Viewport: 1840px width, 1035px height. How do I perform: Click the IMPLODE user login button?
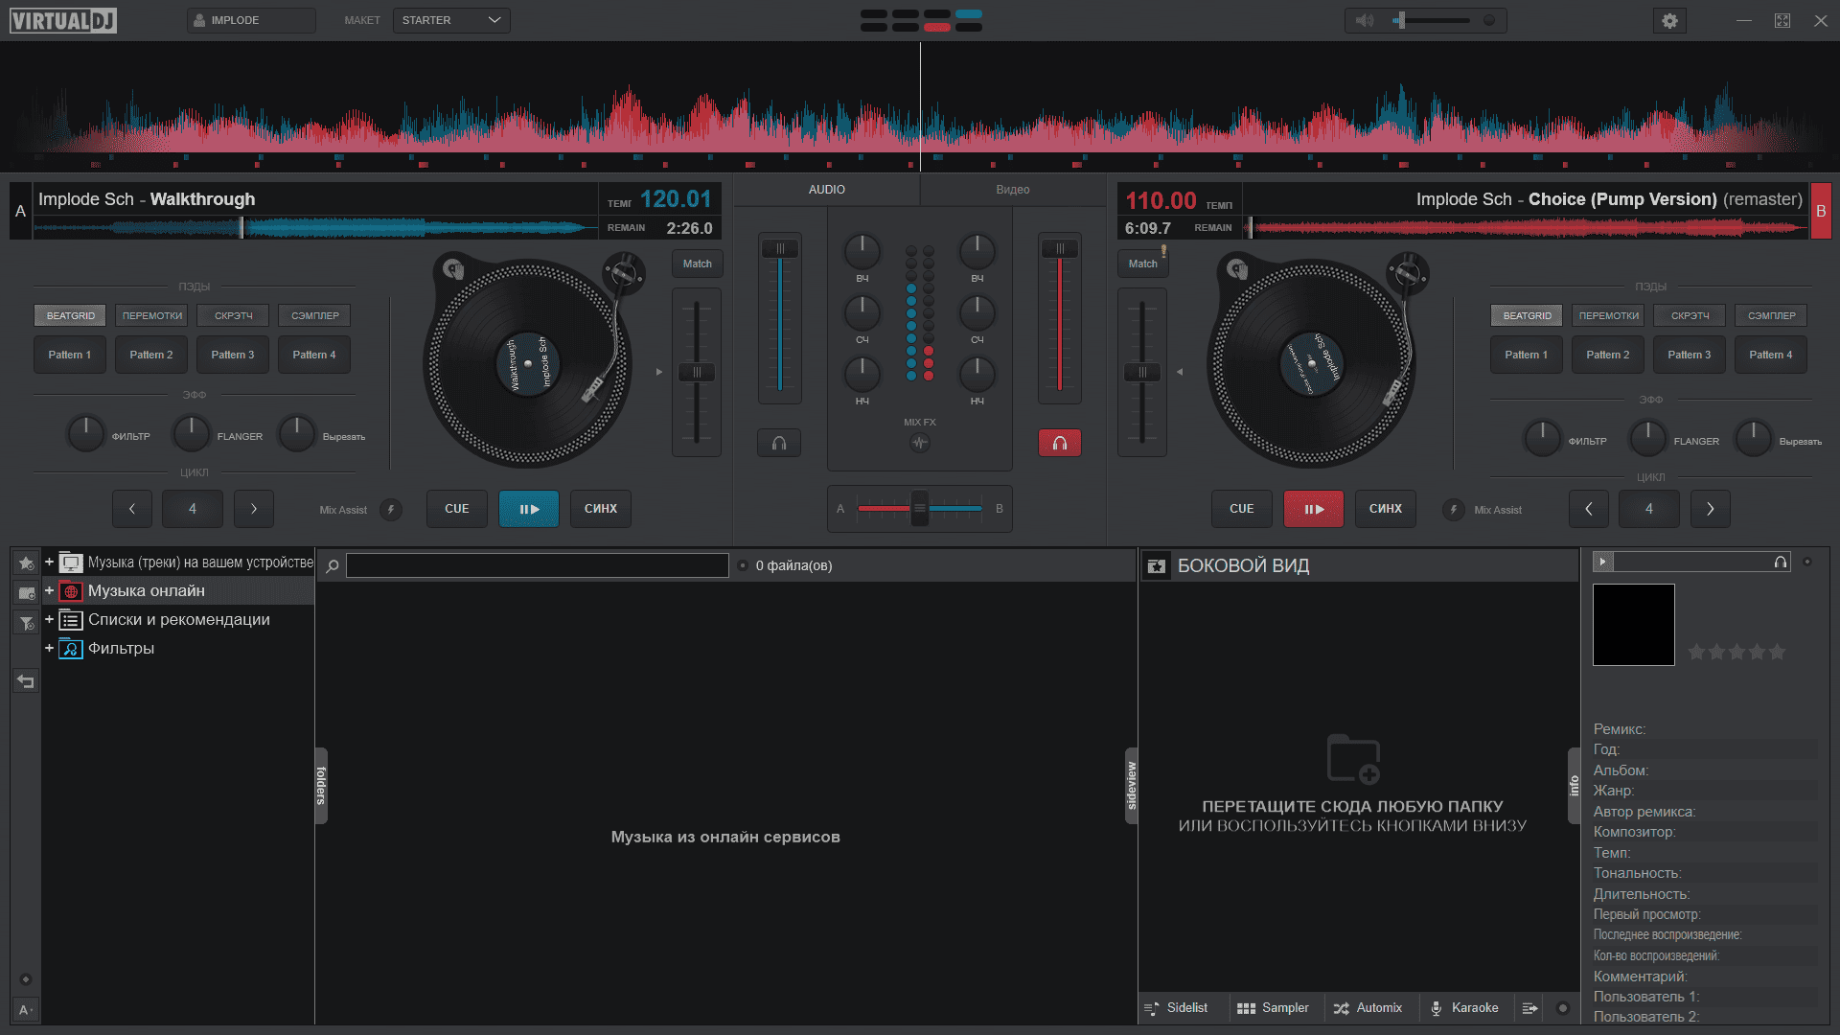[251, 20]
